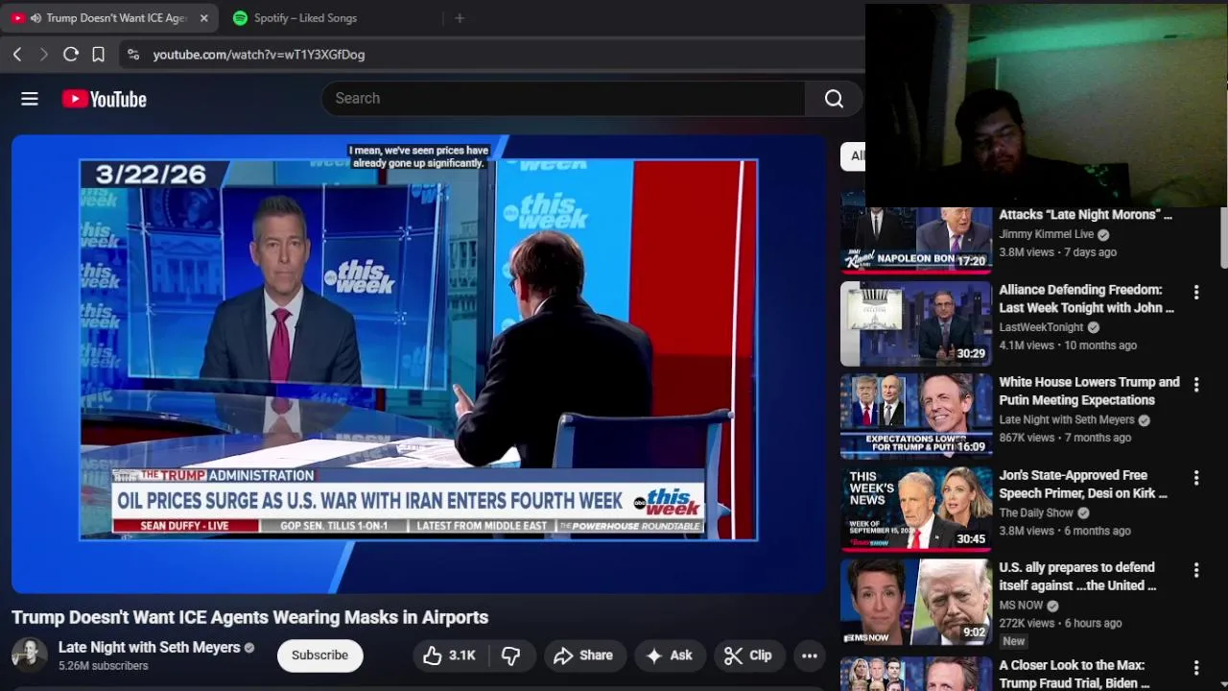
Task: Switch to the Spotify Liked Songs tab
Action: (305, 18)
